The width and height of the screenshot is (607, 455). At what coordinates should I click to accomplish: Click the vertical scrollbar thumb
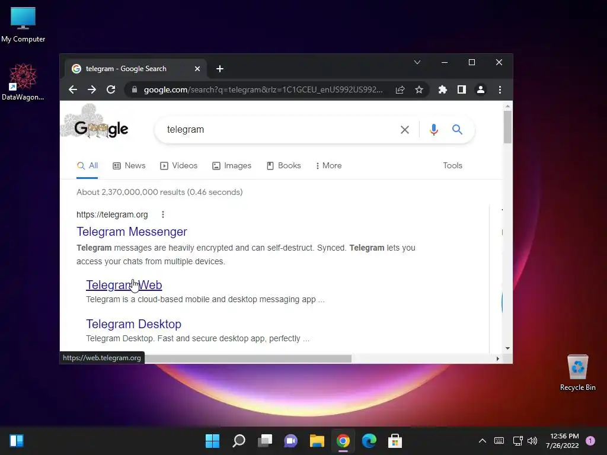click(x=507, y=127)
